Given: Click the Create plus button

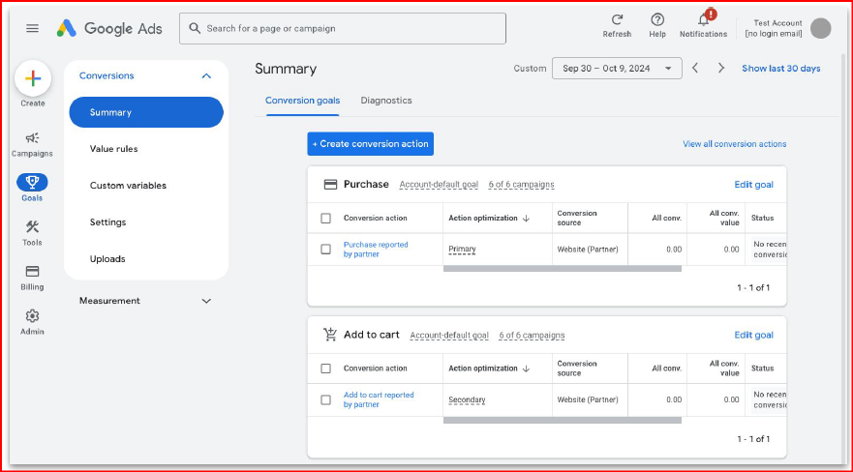Looking at the screenshot, I should (x=33, y=78).
